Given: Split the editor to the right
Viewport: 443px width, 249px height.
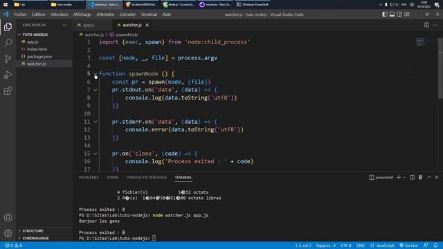Looking at the screenshot, I should 426,25.
